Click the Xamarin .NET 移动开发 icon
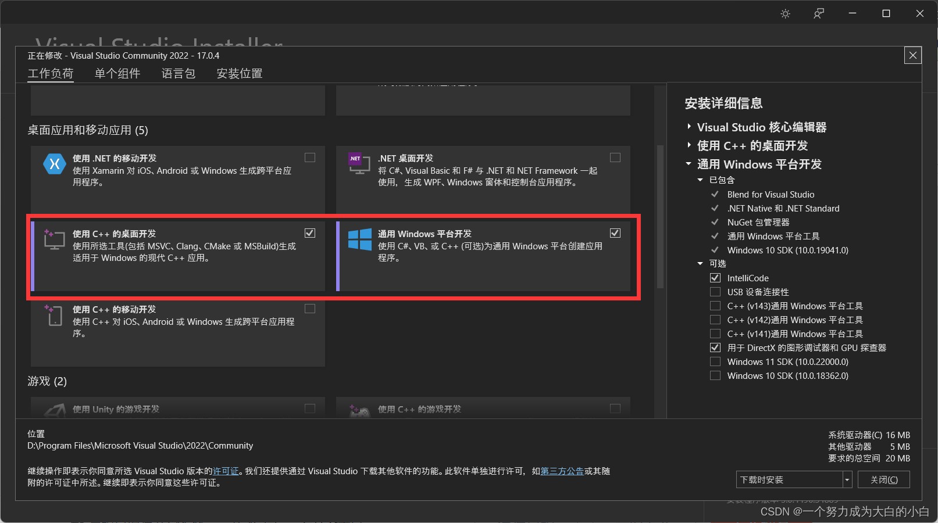The height and width of the screenshot is (523, 938). (54, 164)
